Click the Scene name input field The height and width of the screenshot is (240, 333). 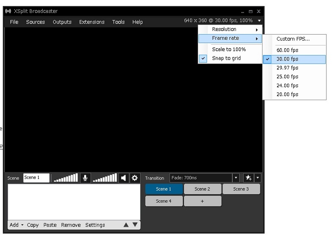36,178
